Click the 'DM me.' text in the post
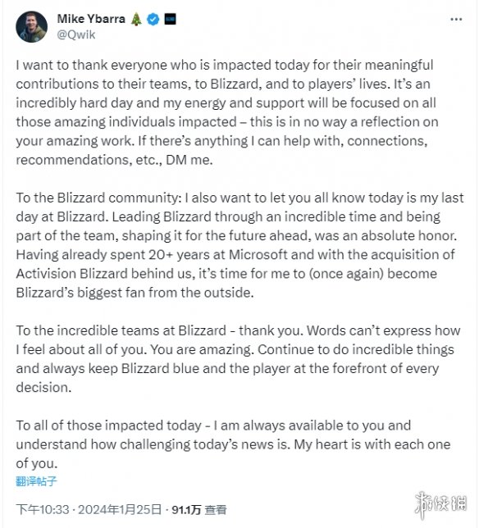The height and width of the screenshot is (528, 479). (x=189, y=160)
